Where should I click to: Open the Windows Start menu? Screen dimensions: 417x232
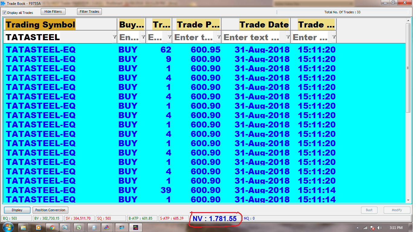coord(8,227)
